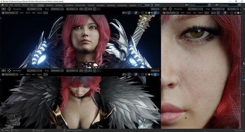The image size is (245, 132).
Task: Switch to the Scripting workspace tab
Action: click(132, 5)
